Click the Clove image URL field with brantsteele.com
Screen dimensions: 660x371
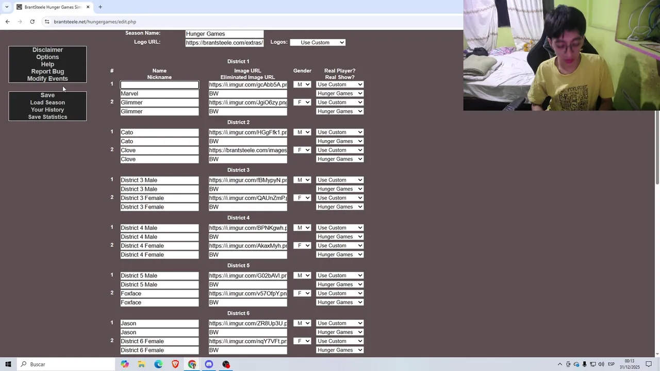click(248, 150)
